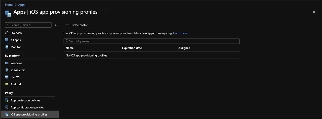The image size is (322, 119).
Task: Click the All apps grid icon
Action: pyautogui.click(x=7, y=40)
